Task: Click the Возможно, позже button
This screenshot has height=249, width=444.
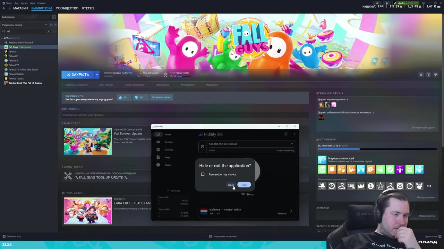Action: tap(161, 98)
